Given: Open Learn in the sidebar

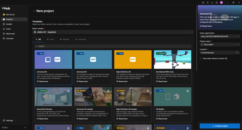Looking at the screenshot, I should click(14, 29).
